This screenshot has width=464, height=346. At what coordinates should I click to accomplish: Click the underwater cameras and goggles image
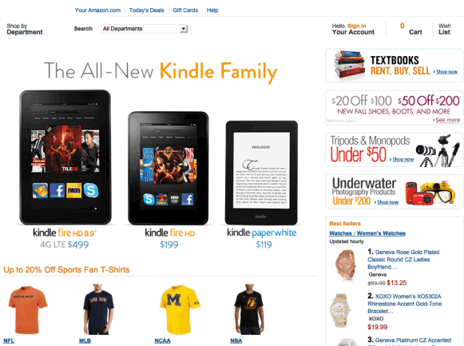pos(430,193)
